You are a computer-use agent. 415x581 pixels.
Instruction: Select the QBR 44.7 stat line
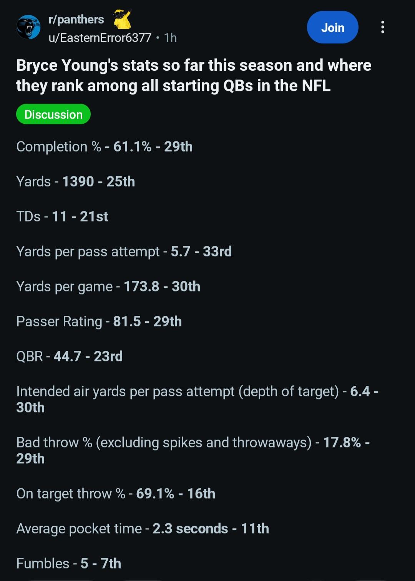coord(70,357)
